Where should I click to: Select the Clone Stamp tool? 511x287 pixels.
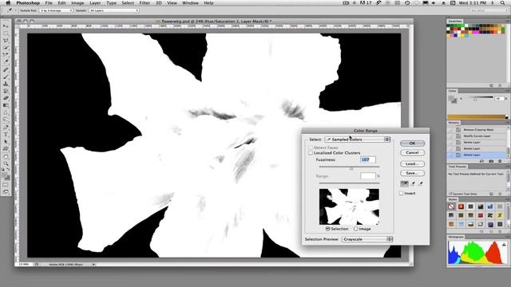click(6, 84)
